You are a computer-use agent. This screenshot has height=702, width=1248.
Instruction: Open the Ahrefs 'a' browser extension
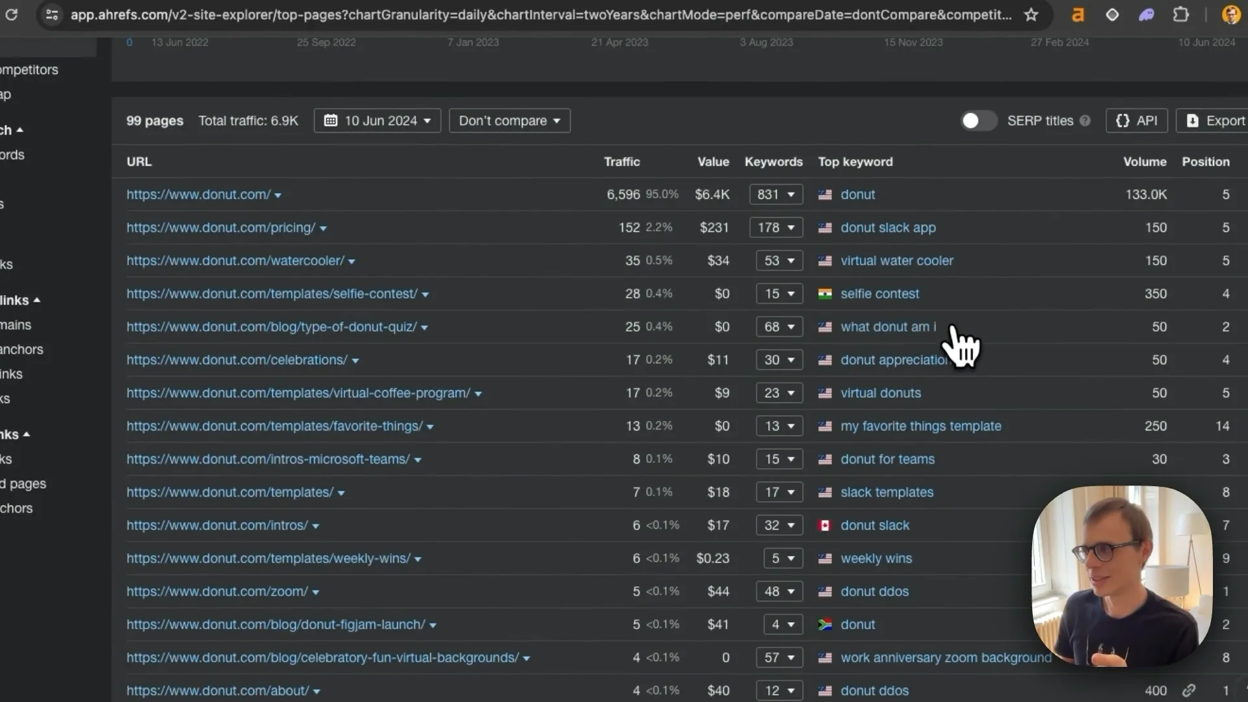click(1078, 14)
